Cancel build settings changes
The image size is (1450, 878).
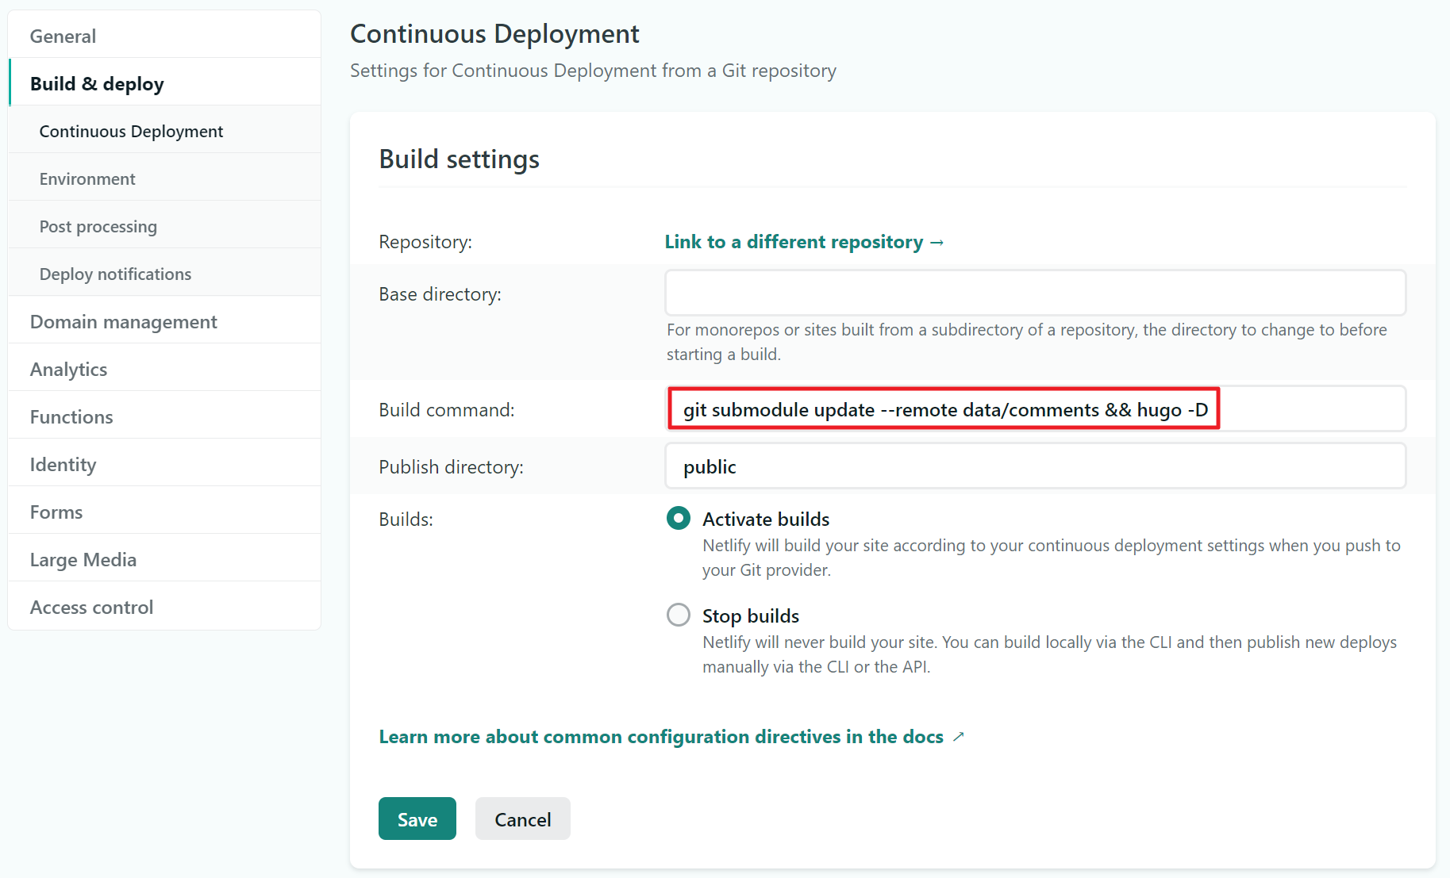pyautogui.click(x=523, y=819)
